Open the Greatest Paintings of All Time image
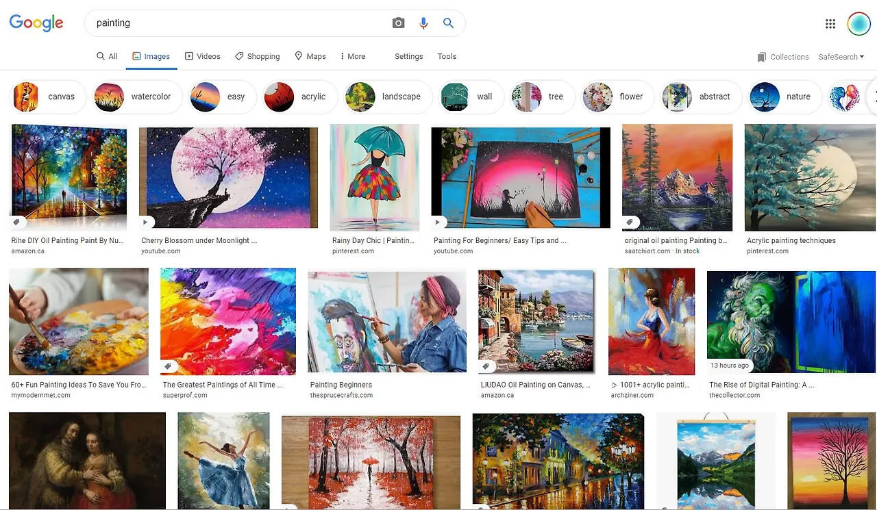The width and height of the screenshot is (877, 510). 228,322
